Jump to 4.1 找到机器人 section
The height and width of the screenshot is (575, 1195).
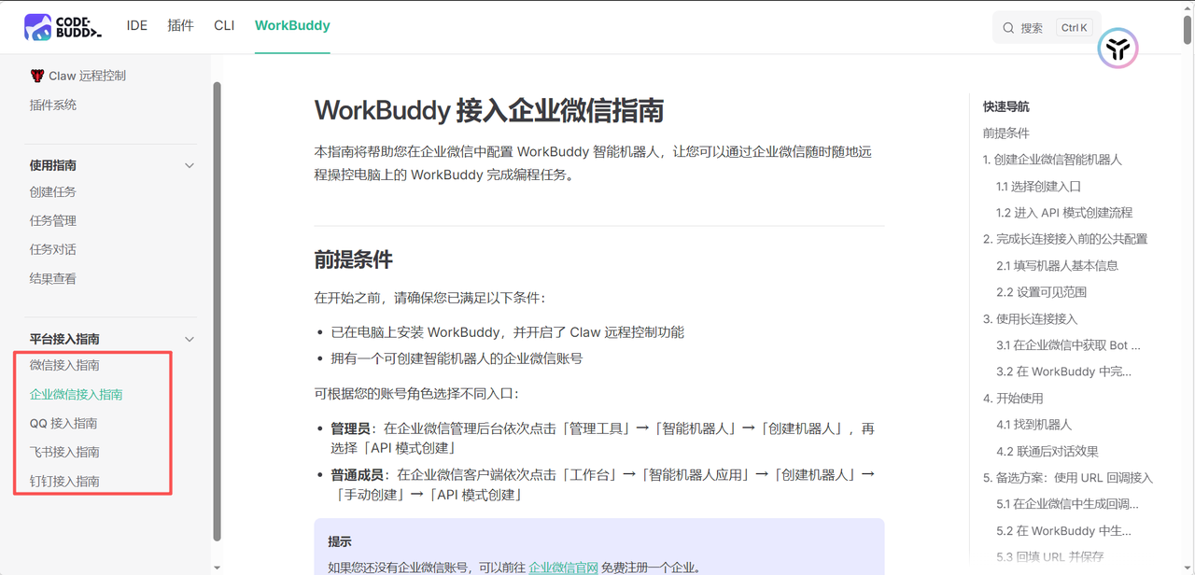[1033, 424]
